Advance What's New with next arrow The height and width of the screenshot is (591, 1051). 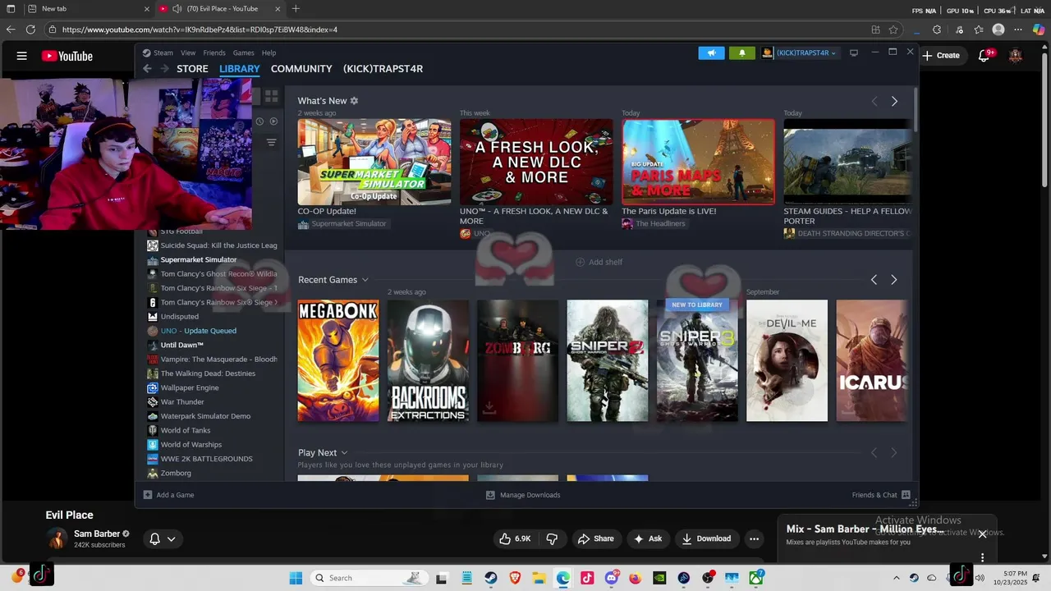click(894, 101)
